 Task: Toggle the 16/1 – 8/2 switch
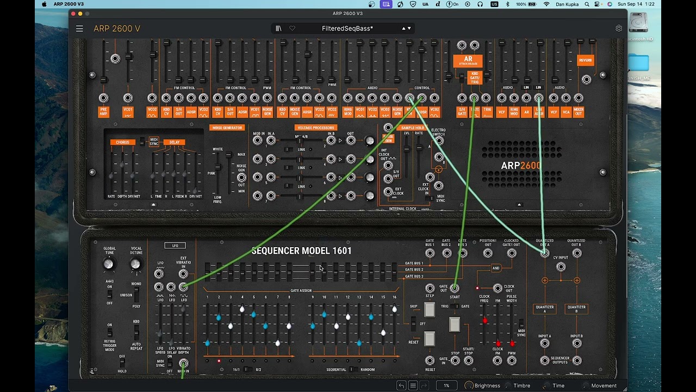pyautogui.click(x=247, y=369)
